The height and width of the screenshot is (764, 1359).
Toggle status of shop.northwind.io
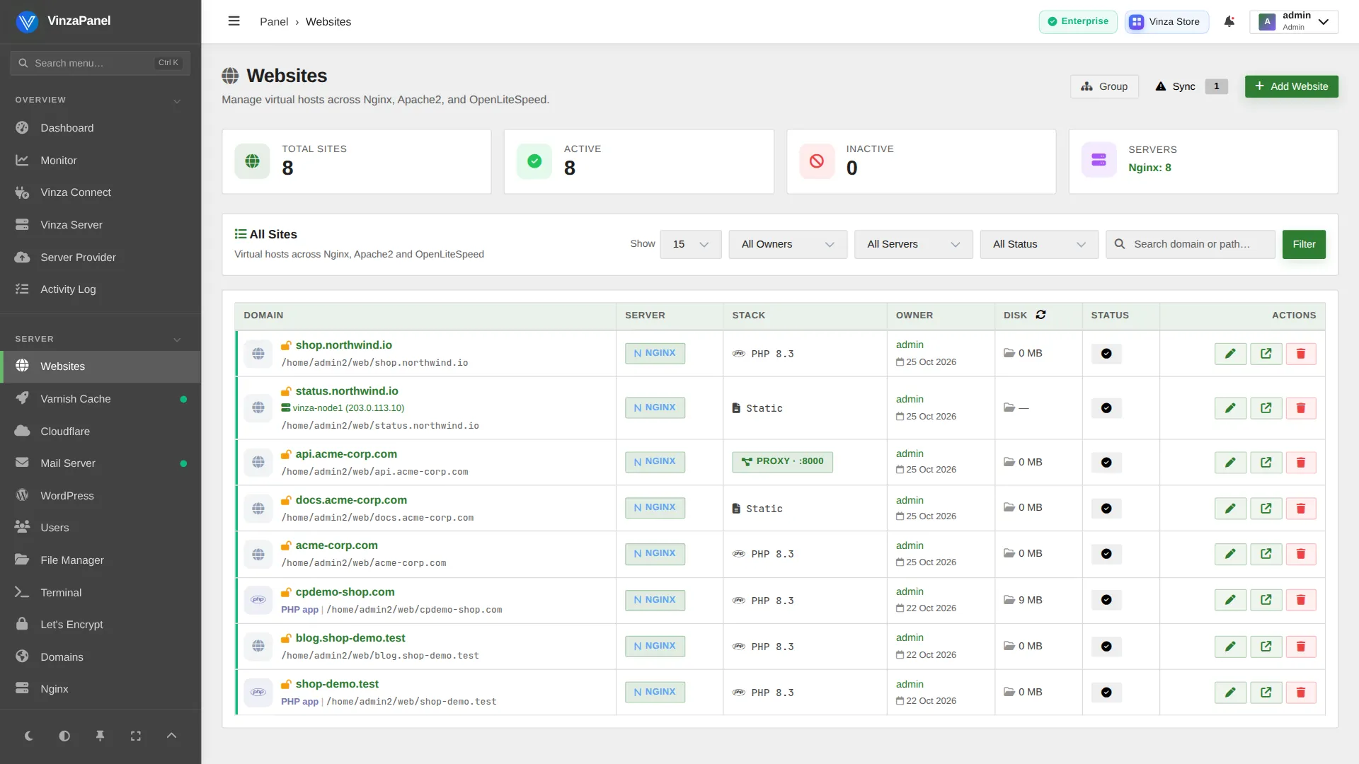(1106, 354)
